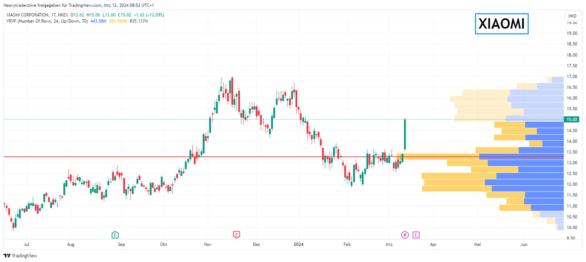The image size is (586, 262).
Task: Click the Heavytraderzlive header attribution text
Action: [78, 5]
